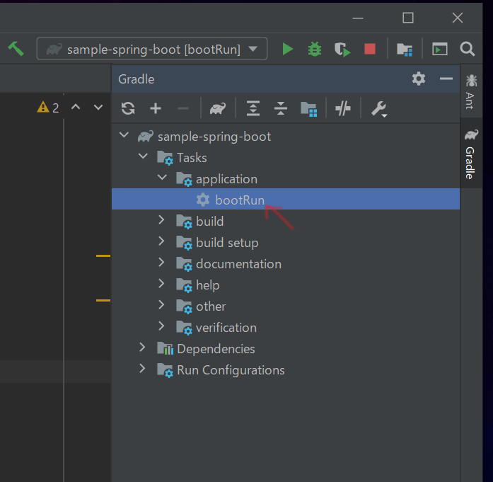Execute Gradle task via the elephant icon
Viewport: 493px width, 482px height.
tap(218, 109)
